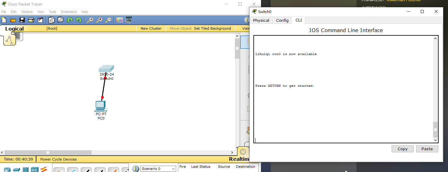Image resolution: width=448 pixels, height=172 pixels.
Task: Choose the Connections lightning bolt category
Action: (44, 169)
